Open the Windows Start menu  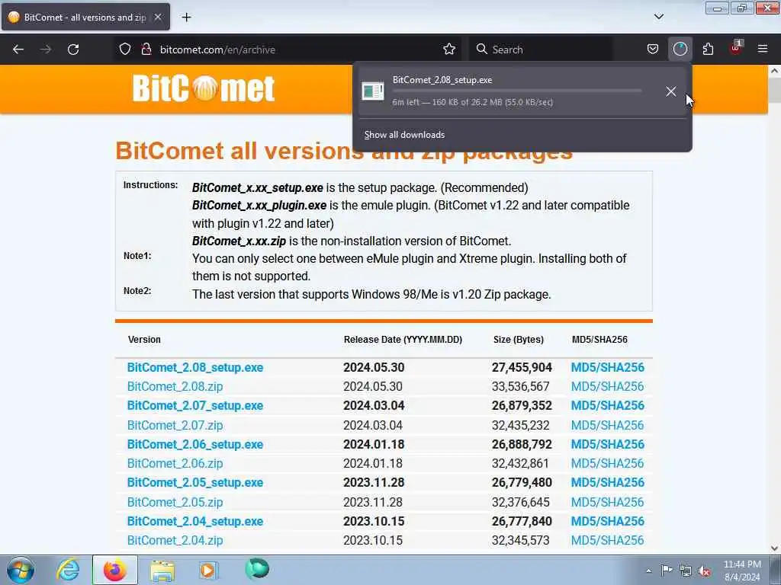(x=21, y=570)
